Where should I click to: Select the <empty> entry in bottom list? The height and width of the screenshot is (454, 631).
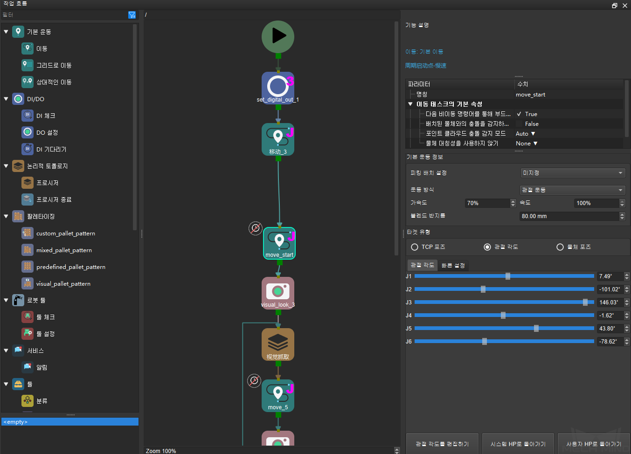point(70,422)
